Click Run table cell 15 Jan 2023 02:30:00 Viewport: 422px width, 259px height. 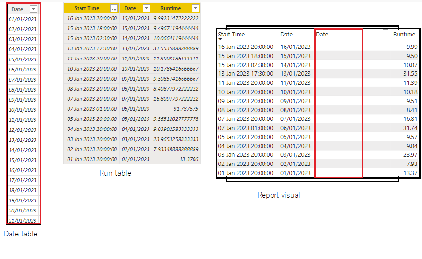click(x=92, y=38)
